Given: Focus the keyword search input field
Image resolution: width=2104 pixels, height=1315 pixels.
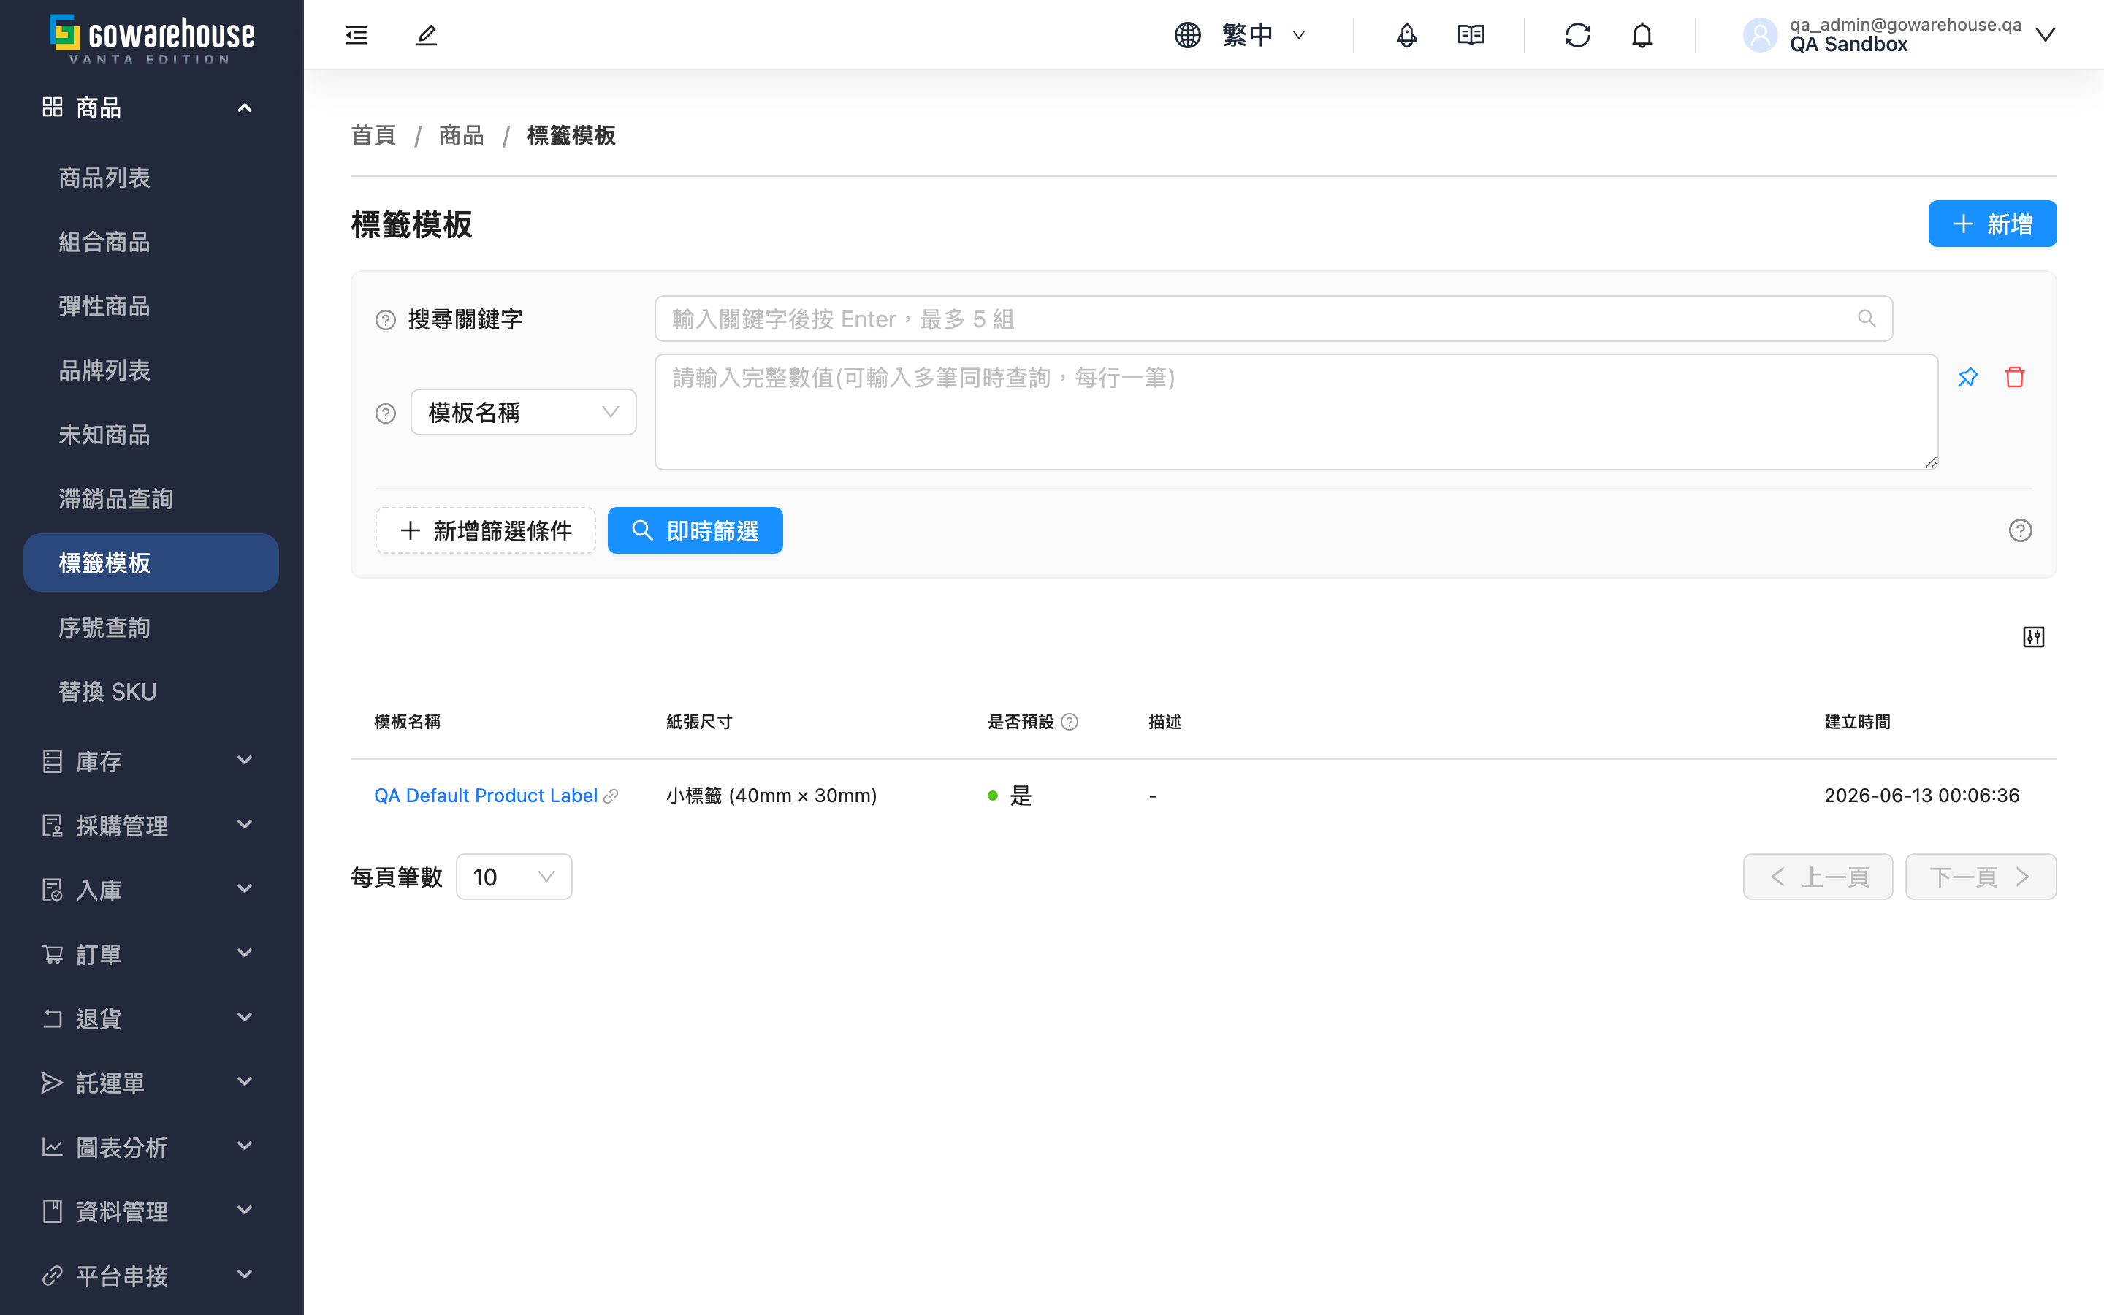Looking at the screenshot, I should point(1273,319).
